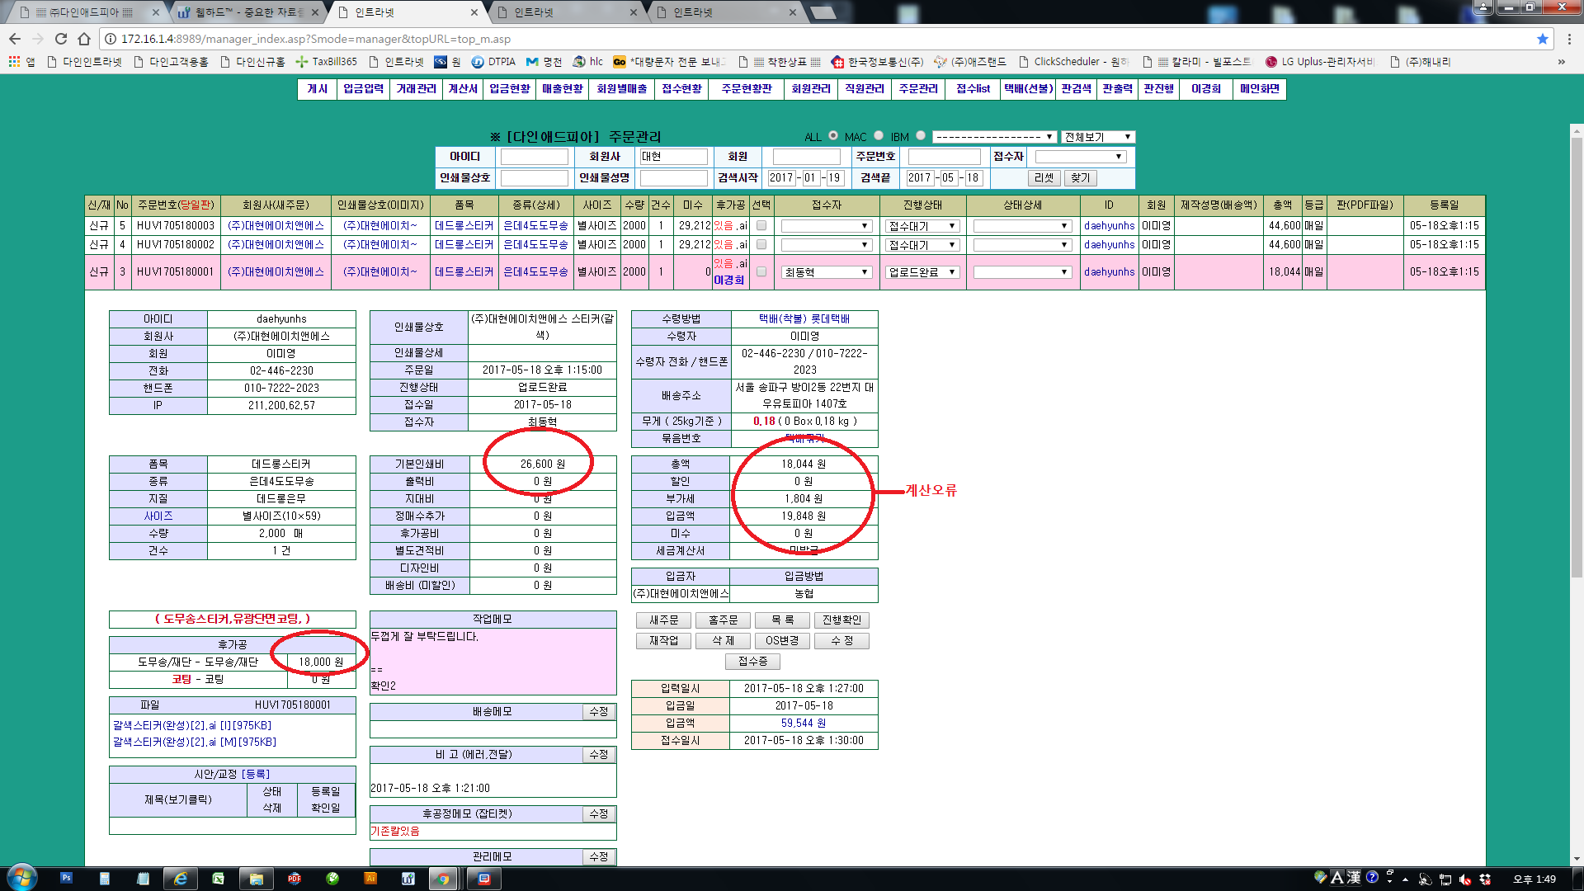Click the 회원사 search input field
Screen dimensions: 1584x891
[x=673, y=157]
